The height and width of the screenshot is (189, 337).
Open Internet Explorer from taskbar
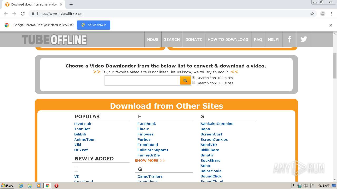click(x=21, y=186)
